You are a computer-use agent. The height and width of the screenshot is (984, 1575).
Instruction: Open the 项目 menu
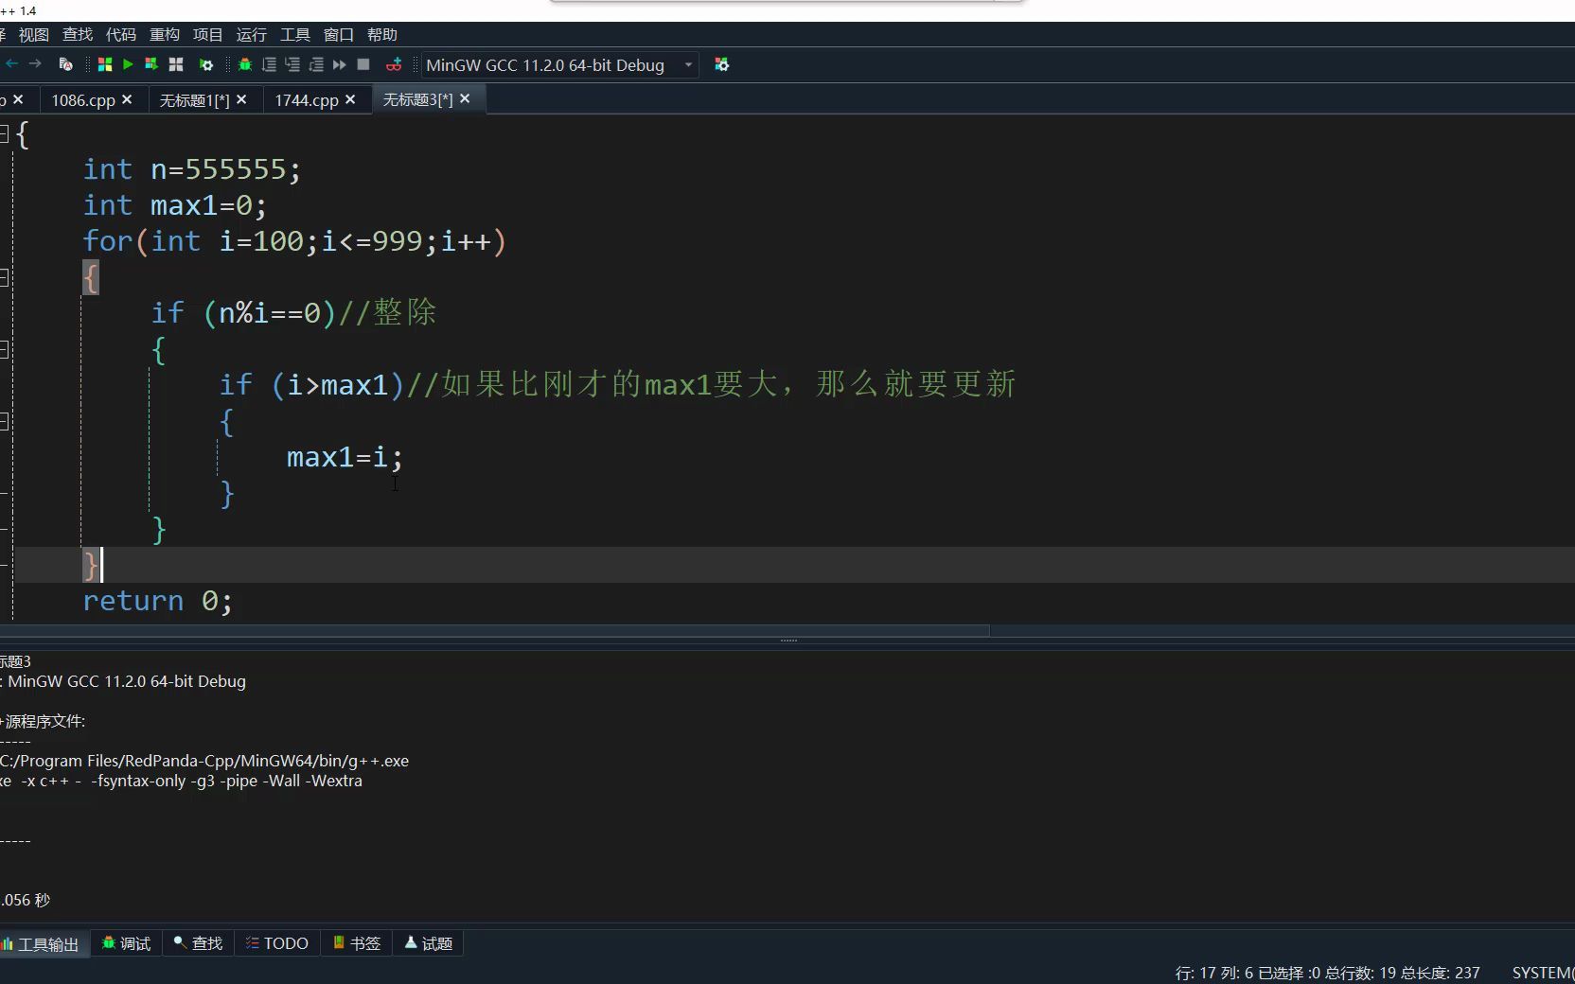(x=208, y=35)
